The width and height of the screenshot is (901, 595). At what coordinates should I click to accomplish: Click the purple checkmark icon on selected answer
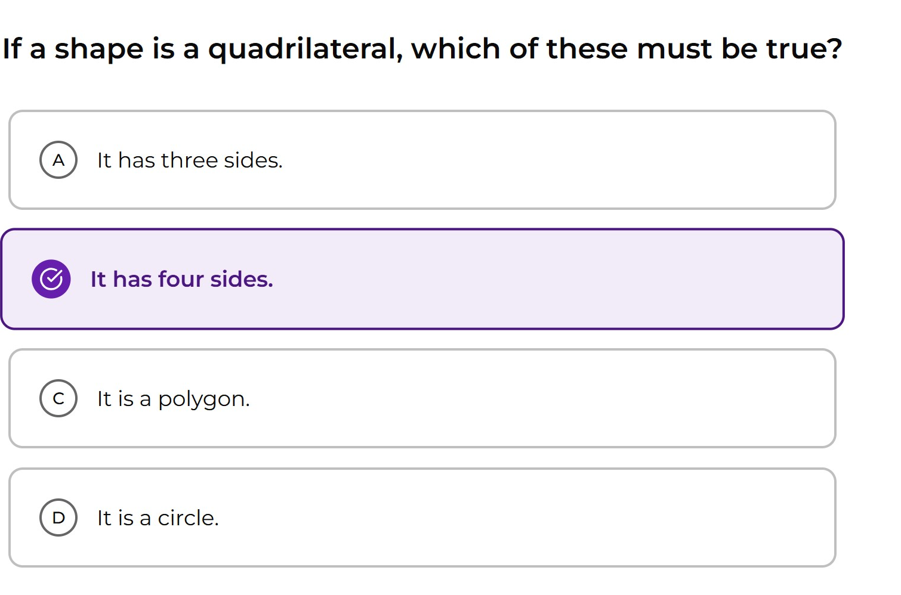click(x=51, y=278)
